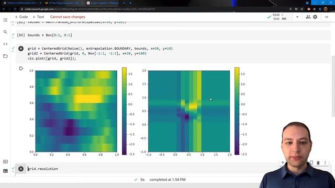Click the RAM Disk usage indicator
The width and height of the screenshot is (335, 188).
click(283, 17)
